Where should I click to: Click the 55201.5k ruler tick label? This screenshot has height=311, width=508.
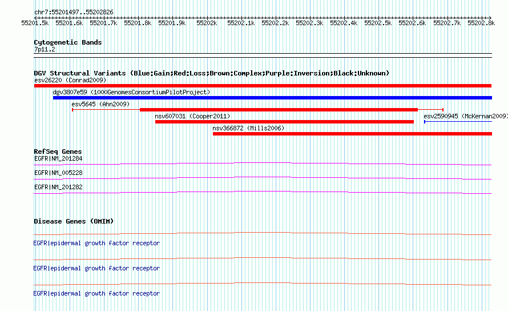click(35, 23)
